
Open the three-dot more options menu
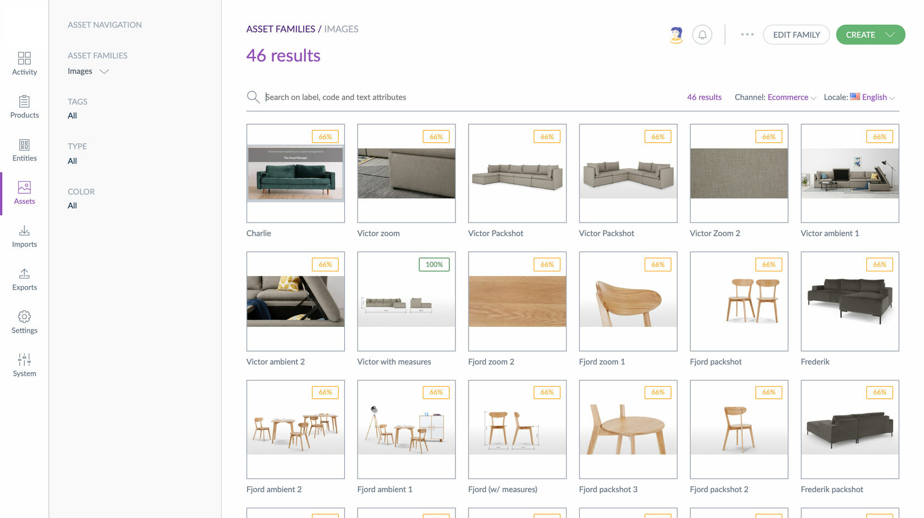747,35
